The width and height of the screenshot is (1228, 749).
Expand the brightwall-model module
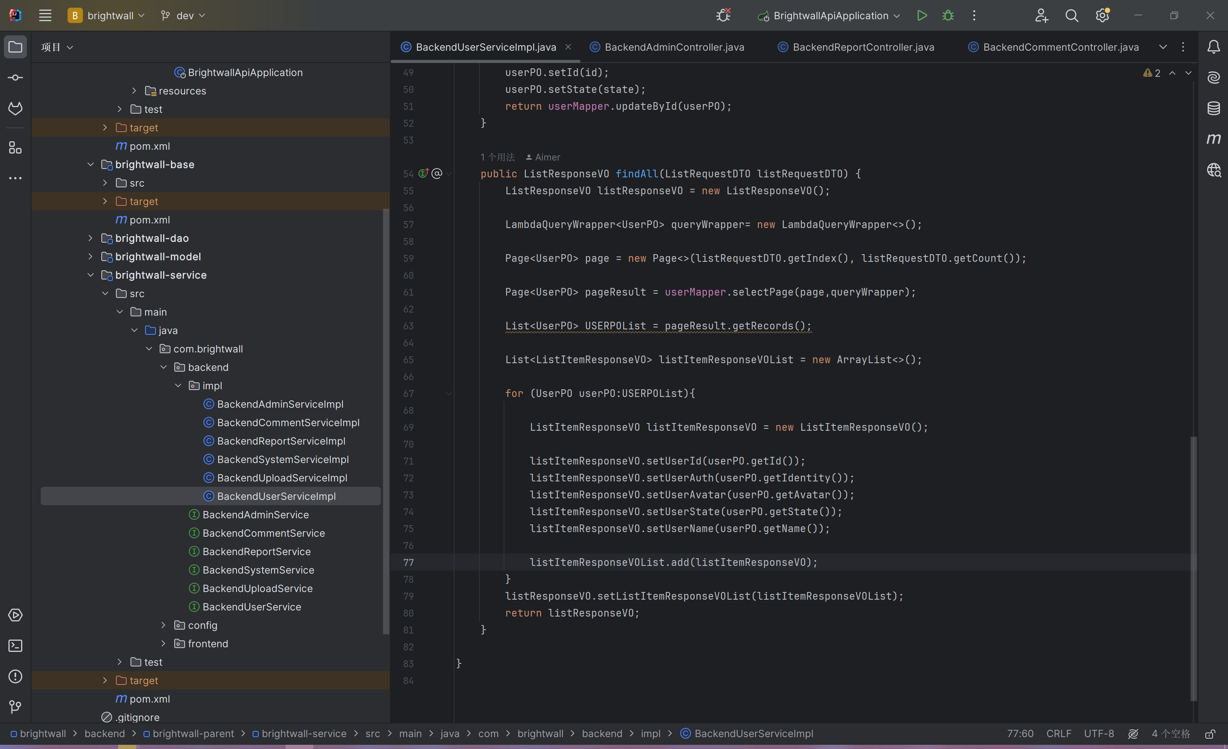[90, 257]
